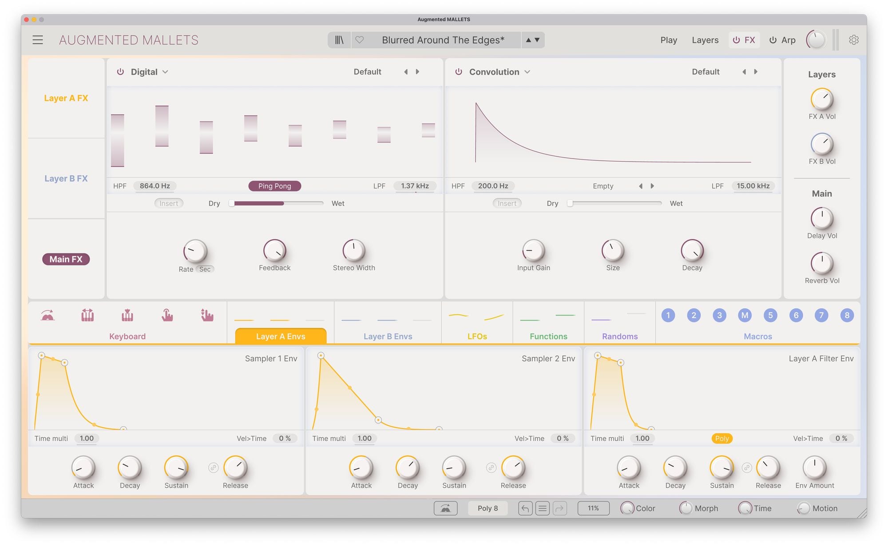The width and height of the screenshot is (888, 546).
Task: Click the Convolution Dry/Wet slider
Action: 614,203
